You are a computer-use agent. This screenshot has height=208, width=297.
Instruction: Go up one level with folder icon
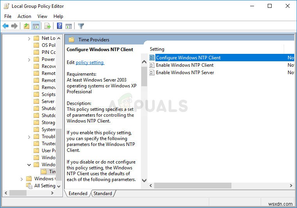[x=26, y=26]
